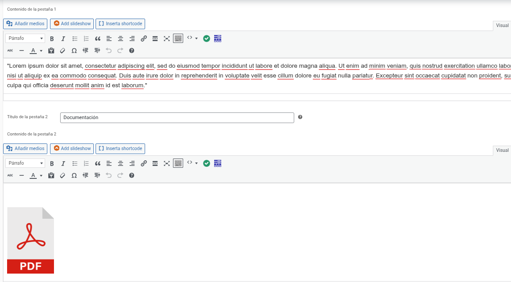
Task: Insert a bulleted list in tab 2 editor
Action: [74, 163]
